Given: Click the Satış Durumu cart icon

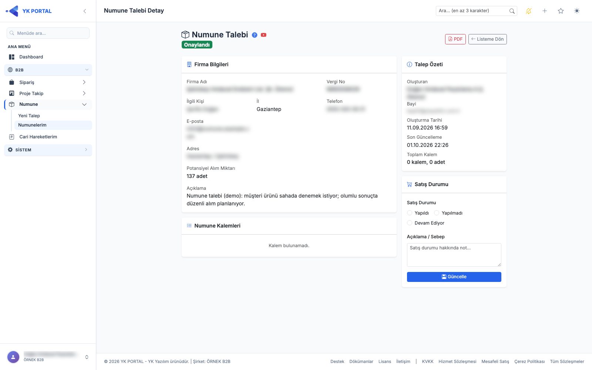Looking at the screenshot, I should click(410, 184).
